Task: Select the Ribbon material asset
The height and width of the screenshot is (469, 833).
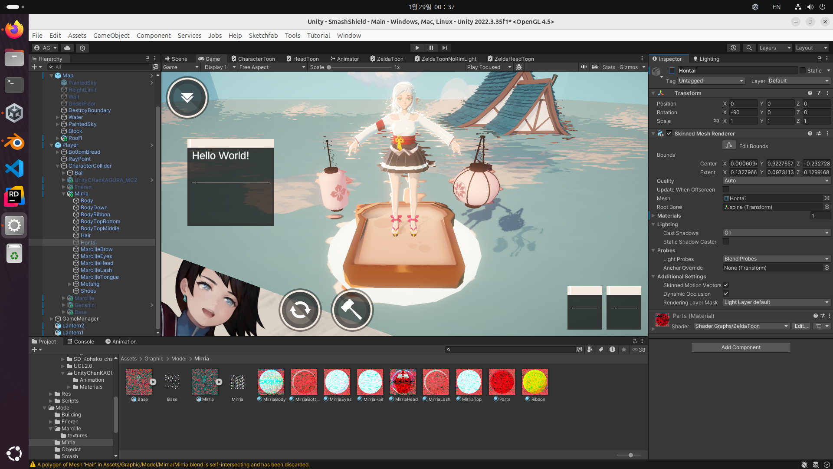Action: 535,385
